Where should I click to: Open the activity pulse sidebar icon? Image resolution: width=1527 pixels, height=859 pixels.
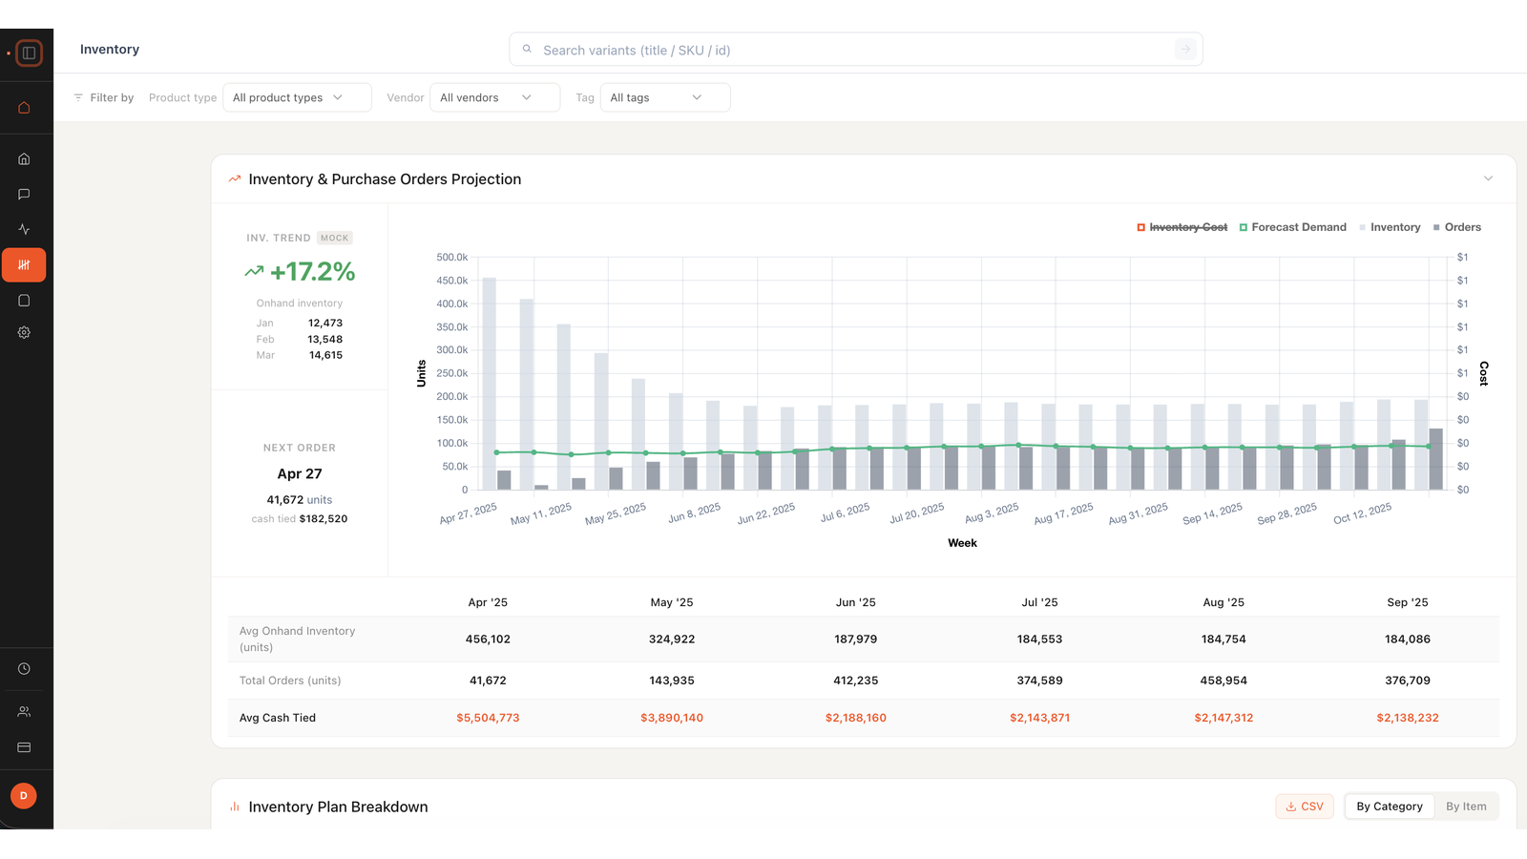24,229
